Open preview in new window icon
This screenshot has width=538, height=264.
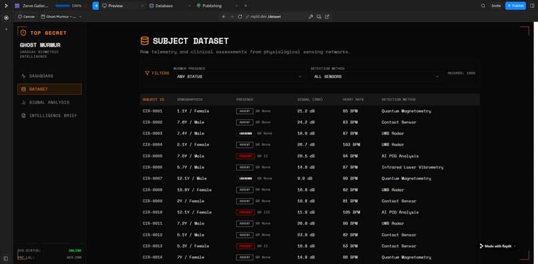point(327,17)
